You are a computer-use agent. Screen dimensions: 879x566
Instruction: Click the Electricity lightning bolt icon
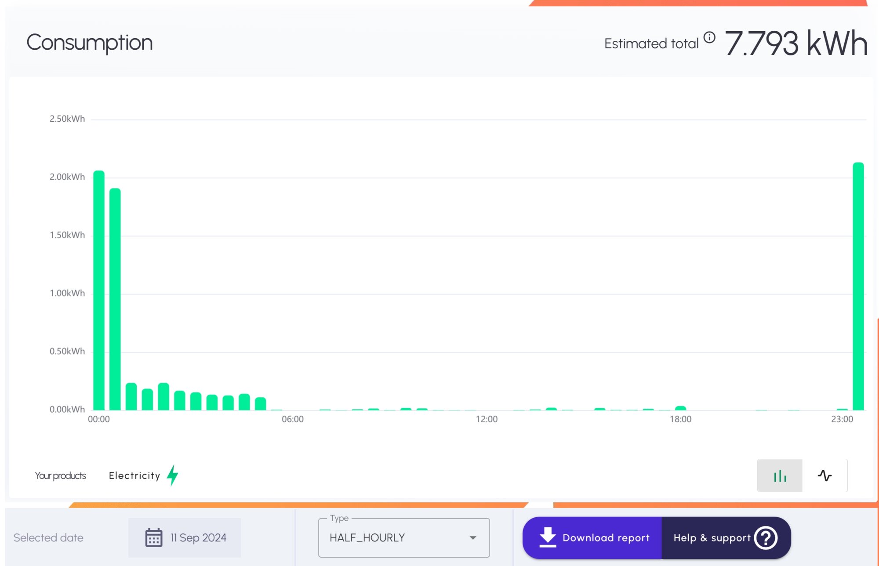173,475
